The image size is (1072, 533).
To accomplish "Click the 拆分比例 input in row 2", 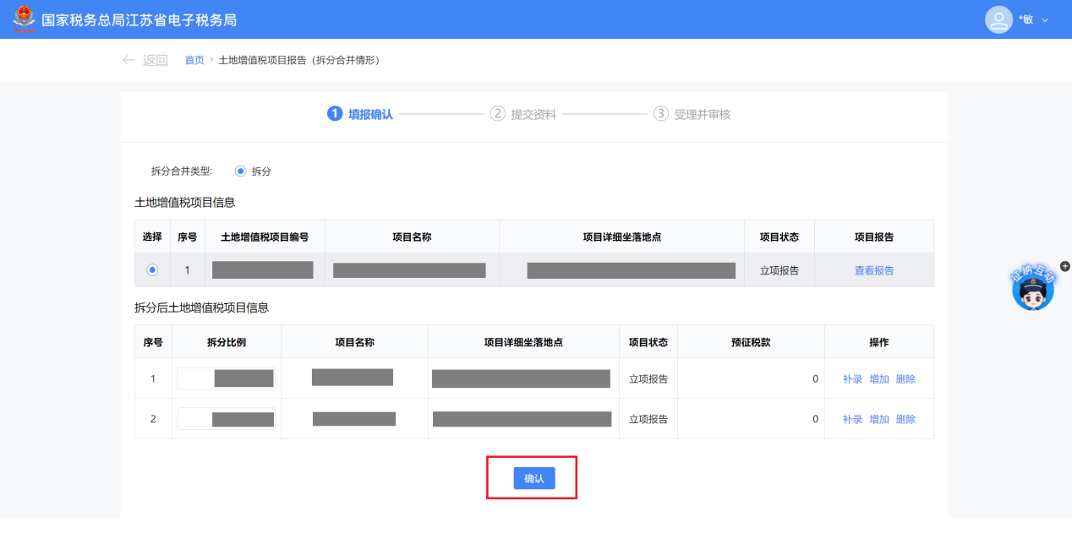I will (x=226, y=419).
